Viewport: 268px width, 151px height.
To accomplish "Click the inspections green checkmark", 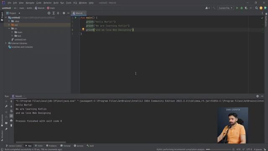I will [262, 18].
